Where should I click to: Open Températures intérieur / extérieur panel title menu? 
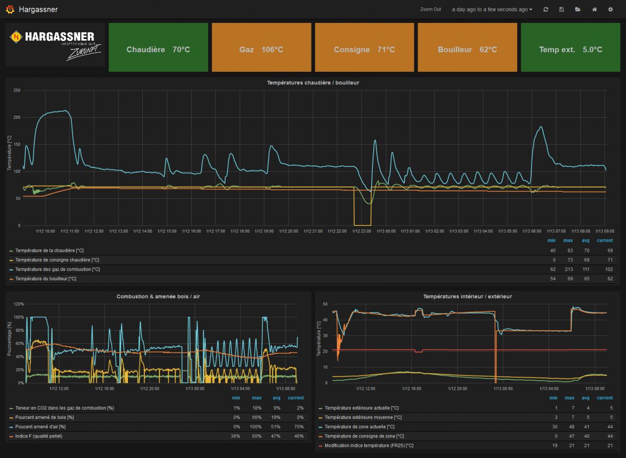(468, 296)
